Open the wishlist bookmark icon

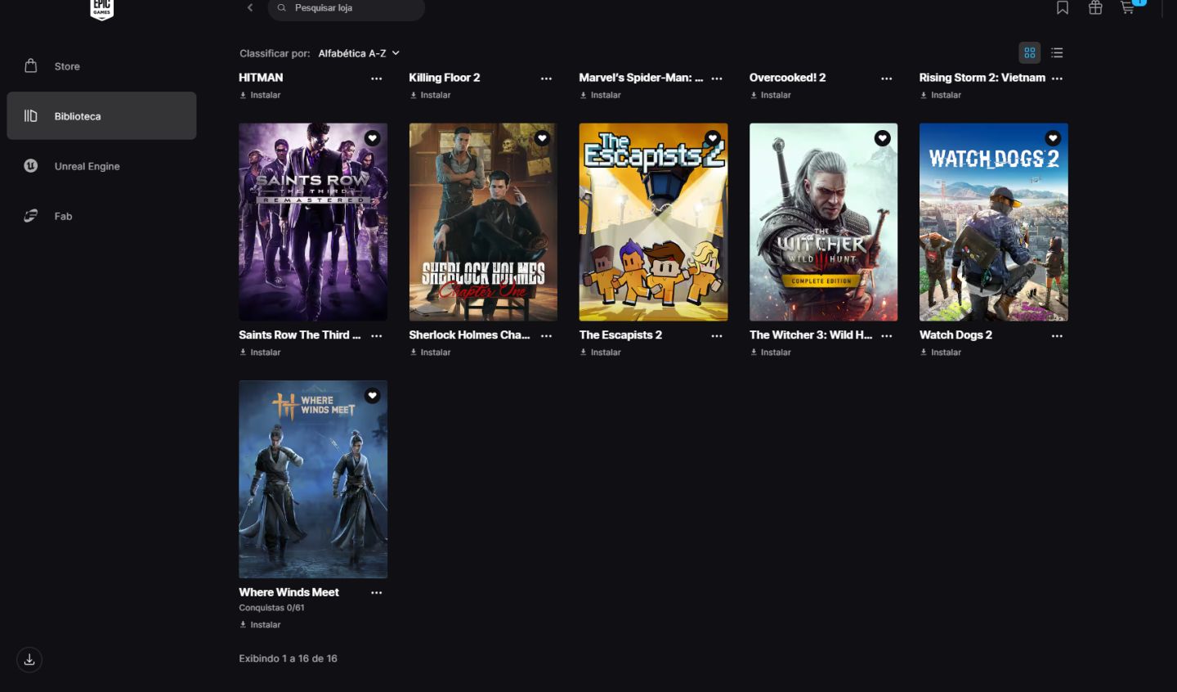[x=1063, y=8]
